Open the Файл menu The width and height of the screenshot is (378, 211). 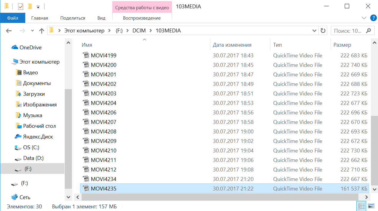coord(12,18)
